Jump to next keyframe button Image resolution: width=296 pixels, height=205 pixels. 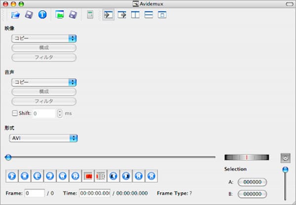point(75,176)
